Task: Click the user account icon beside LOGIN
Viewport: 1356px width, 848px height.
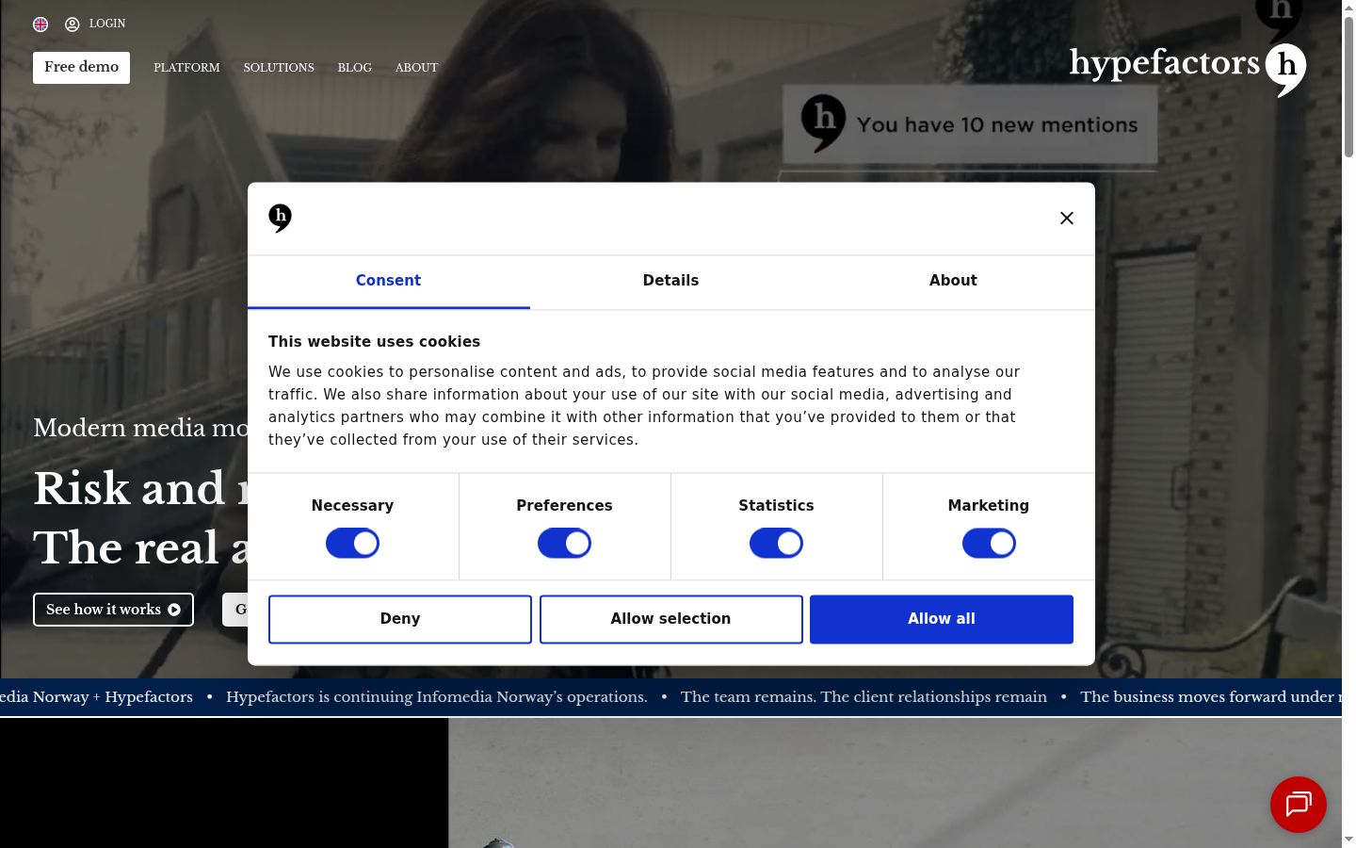Action: 73,24
